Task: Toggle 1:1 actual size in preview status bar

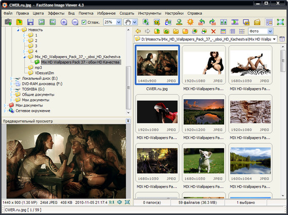Action: pos(112,202)
